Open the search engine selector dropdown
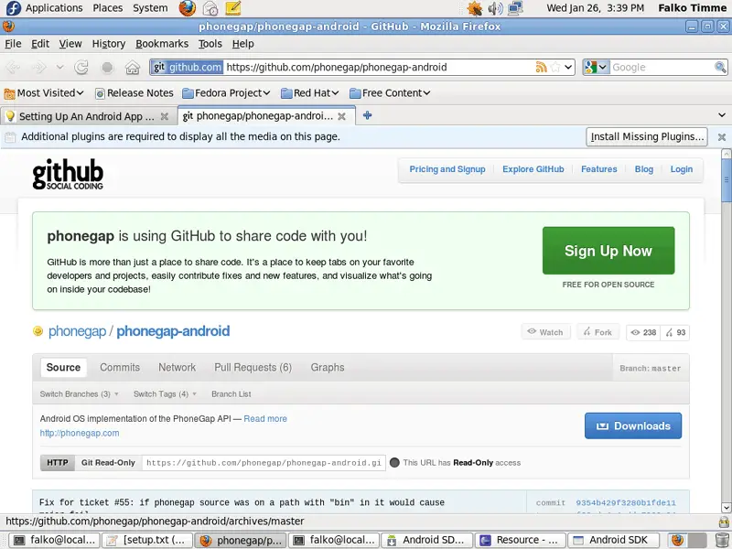 pyautogui.click(x=597, y=67)
